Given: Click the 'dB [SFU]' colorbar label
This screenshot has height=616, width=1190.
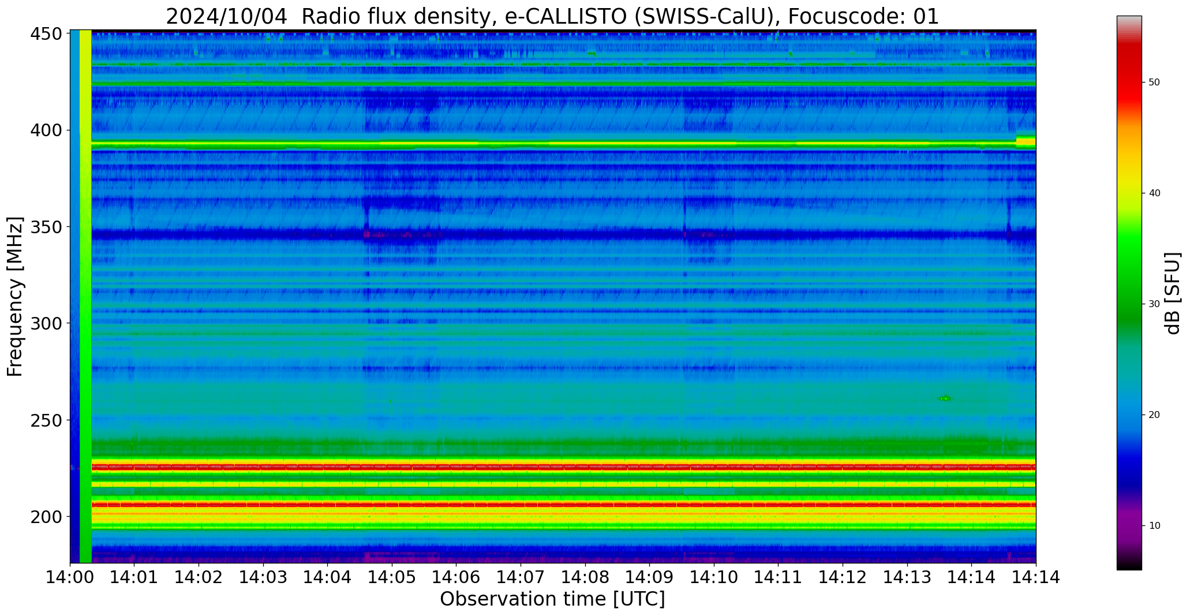Looking at the screenshot, I should tap(1172, 293).
